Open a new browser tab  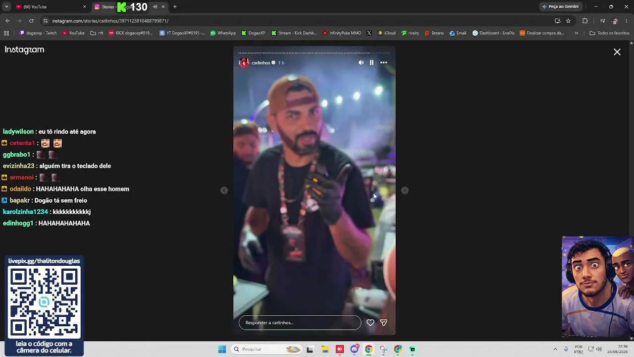pos(175,7)
